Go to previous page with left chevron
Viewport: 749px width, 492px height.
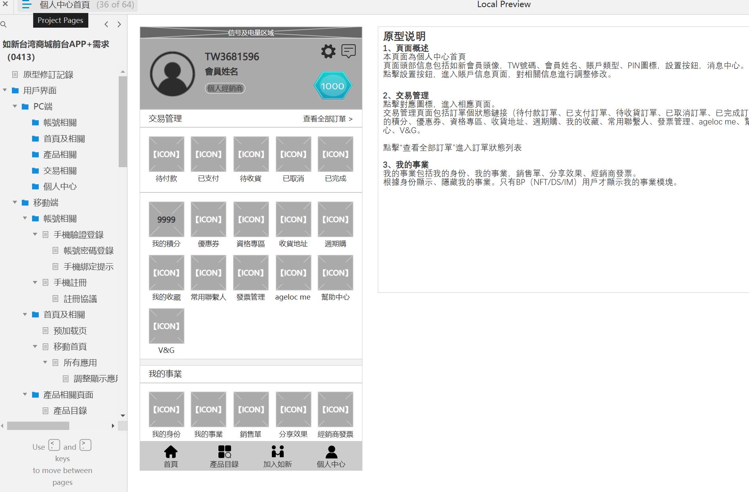point(106,25)
